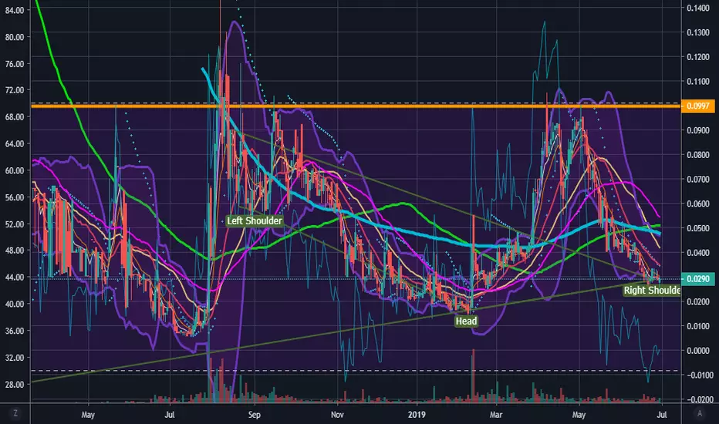719x424 pixels.
Task: Click the 0.1400 value on right price scale
Action: point(698,8)
